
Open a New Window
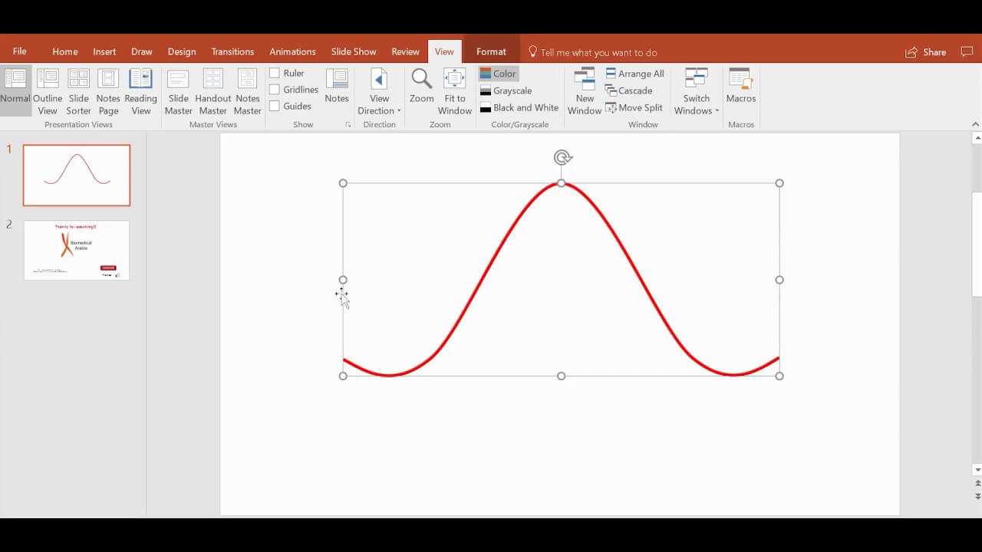point(585,91)
